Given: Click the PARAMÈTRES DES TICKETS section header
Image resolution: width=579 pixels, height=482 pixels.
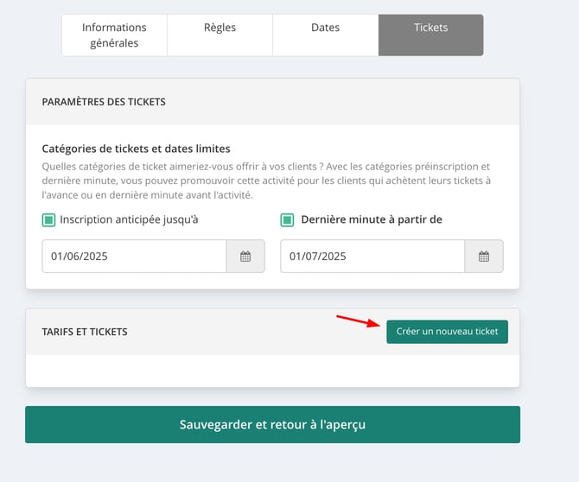Looking at the screenshot, I should (104, 102).
